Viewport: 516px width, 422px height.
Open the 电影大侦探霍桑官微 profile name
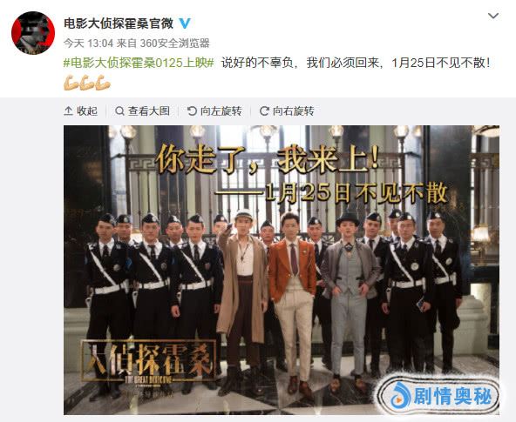pyautogui.click(x=119, y=23)
